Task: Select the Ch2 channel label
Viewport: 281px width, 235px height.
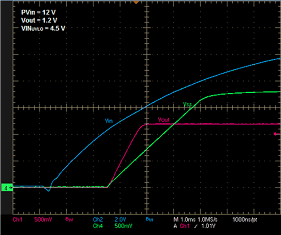Action: click(x=98, y=220)
